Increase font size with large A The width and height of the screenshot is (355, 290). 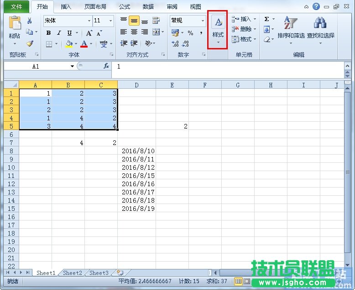89,33
